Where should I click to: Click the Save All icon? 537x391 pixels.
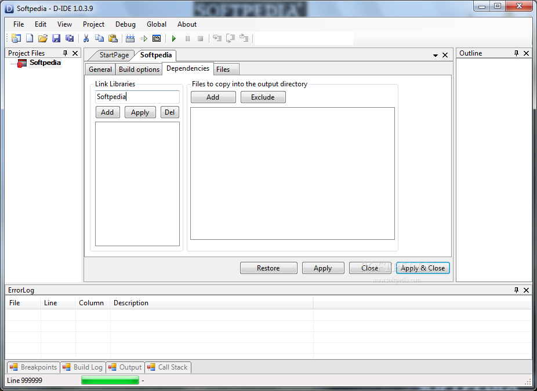(x=70, y=38)
